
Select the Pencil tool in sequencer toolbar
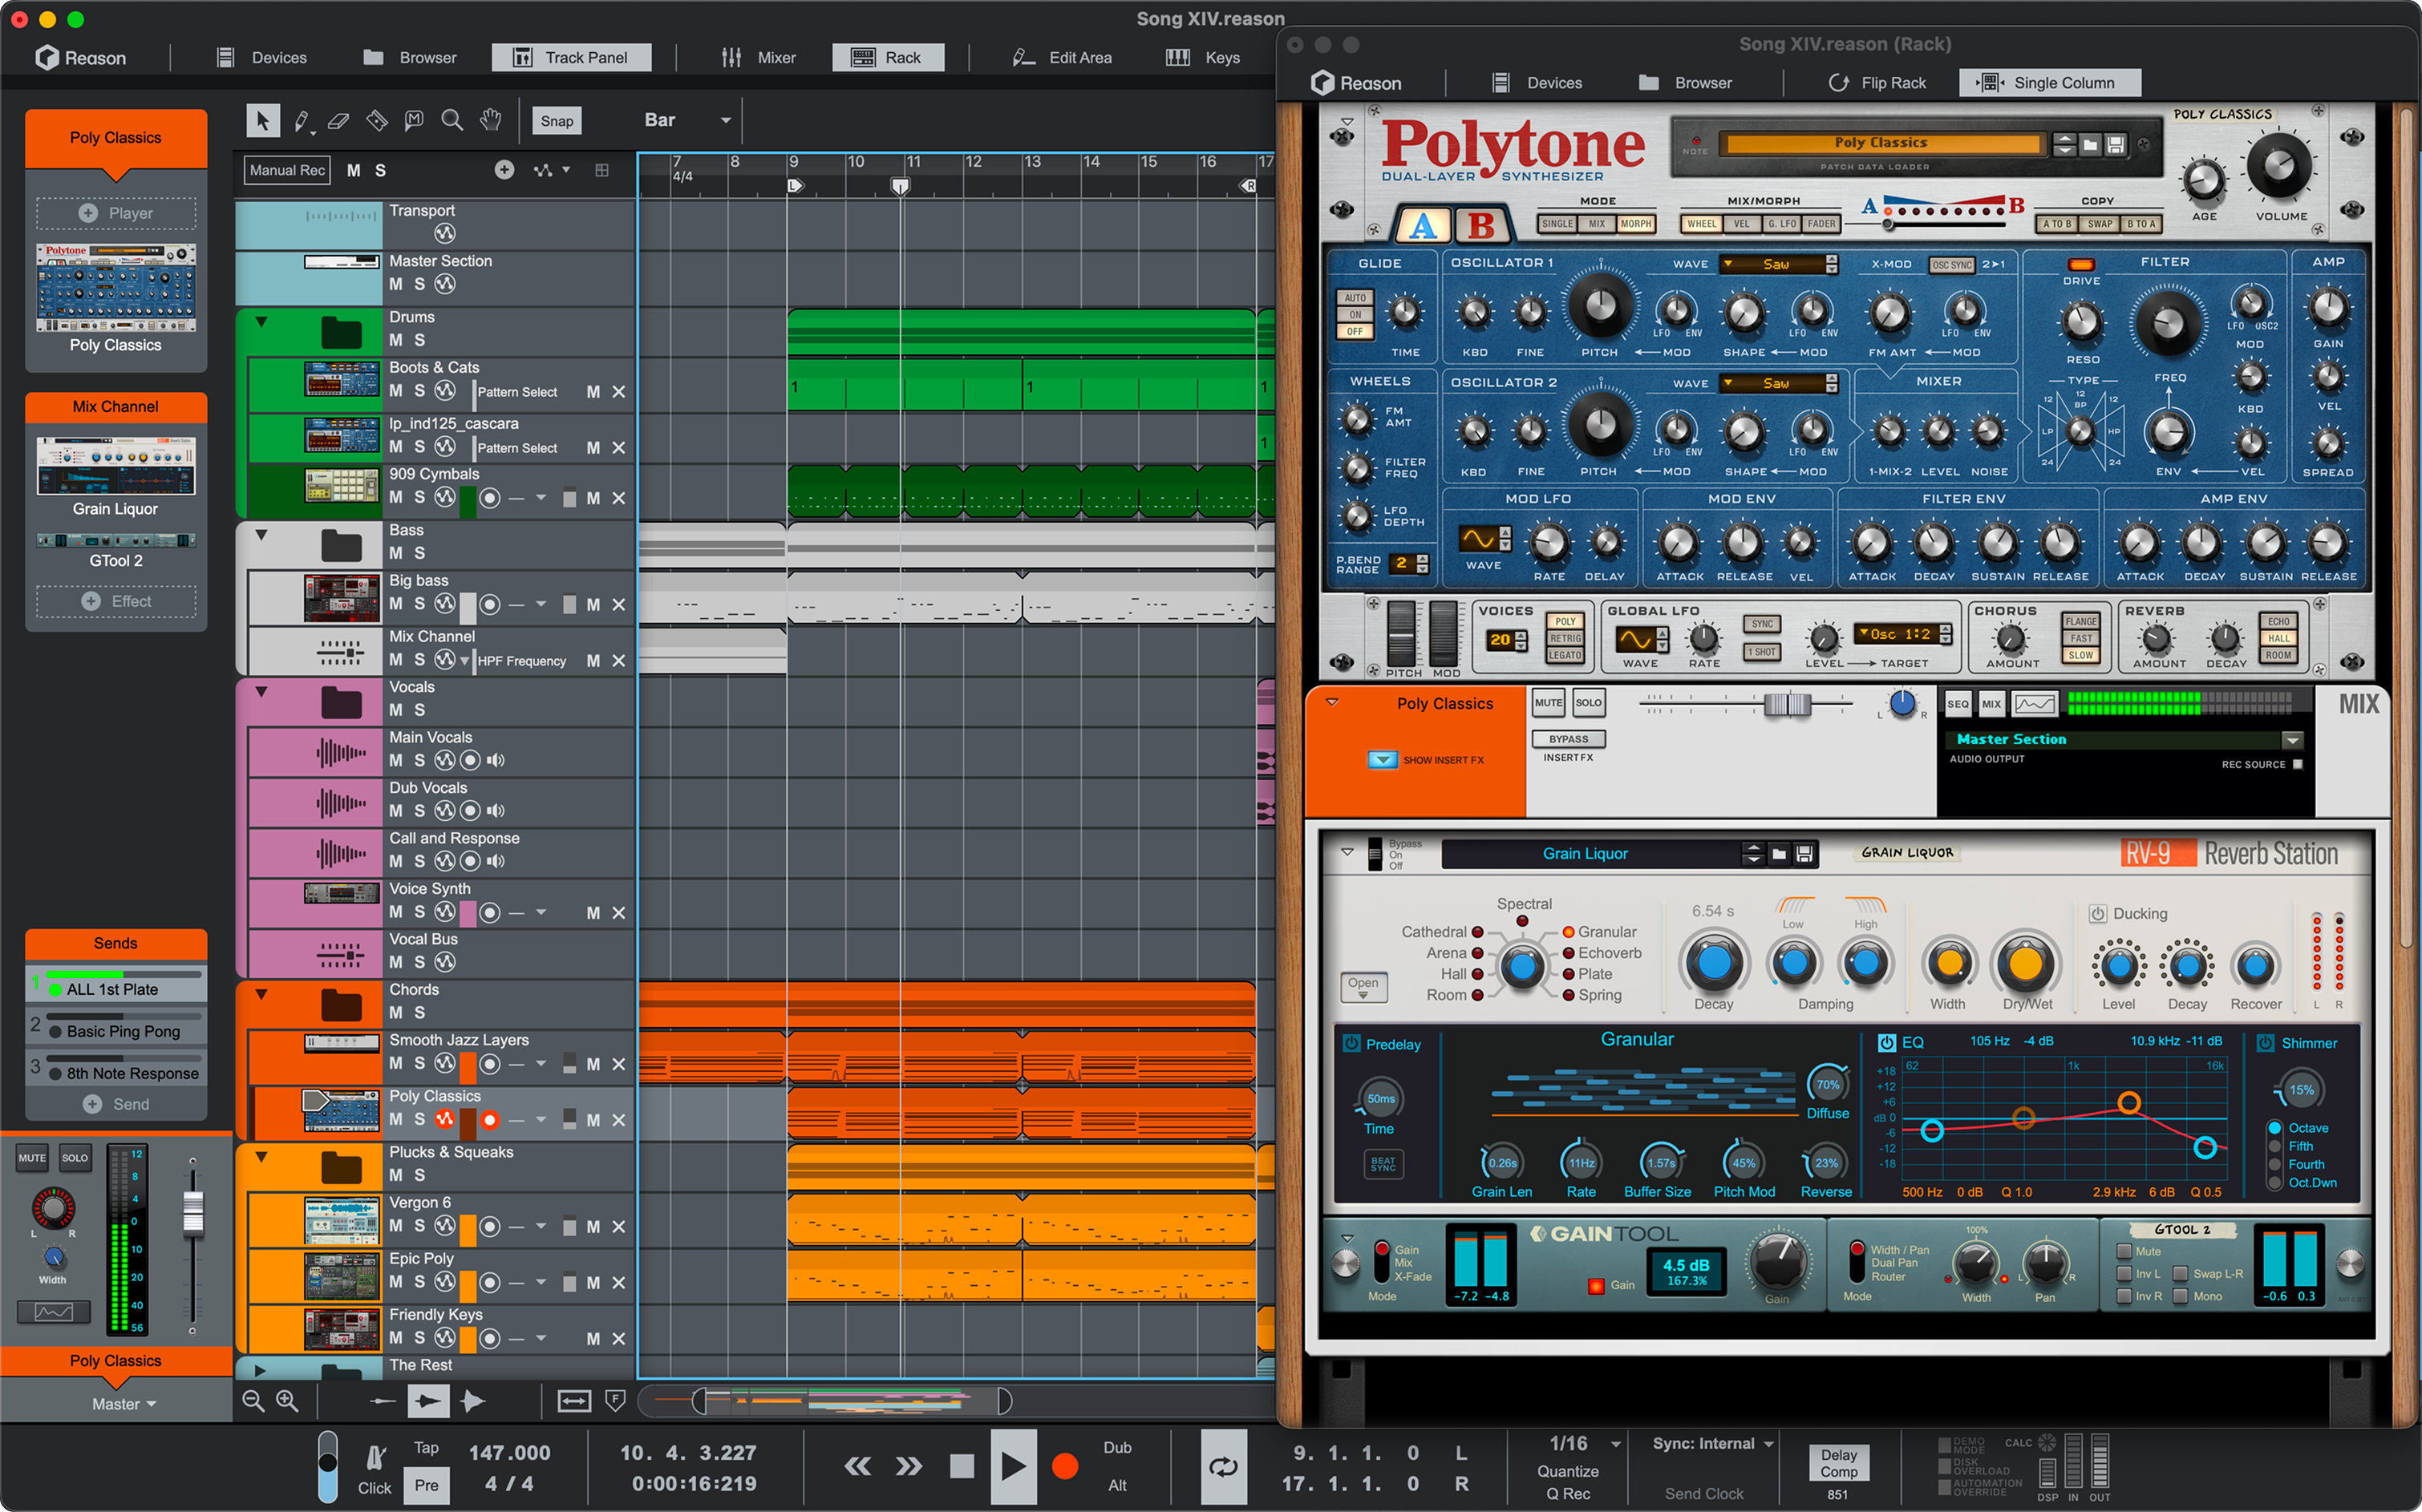[301, 121]
